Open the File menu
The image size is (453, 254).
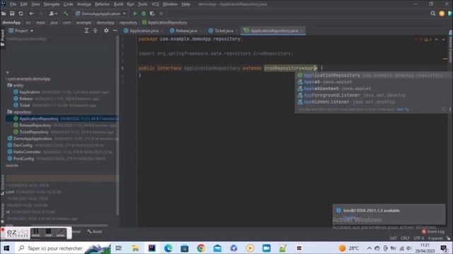[x=13, y=4]
